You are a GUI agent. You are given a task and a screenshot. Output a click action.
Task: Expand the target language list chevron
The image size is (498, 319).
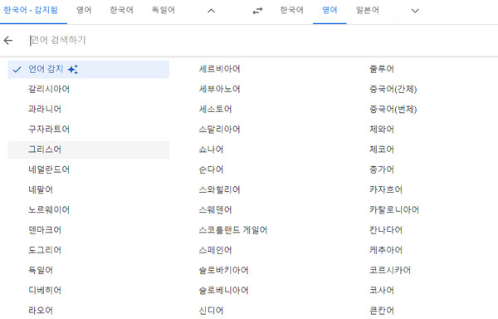(x=415, y=11)
